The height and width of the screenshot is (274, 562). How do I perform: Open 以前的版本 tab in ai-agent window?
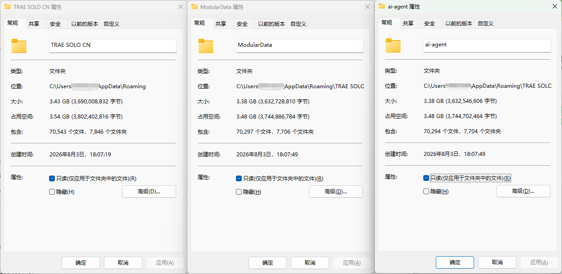(x=459, y=24)
